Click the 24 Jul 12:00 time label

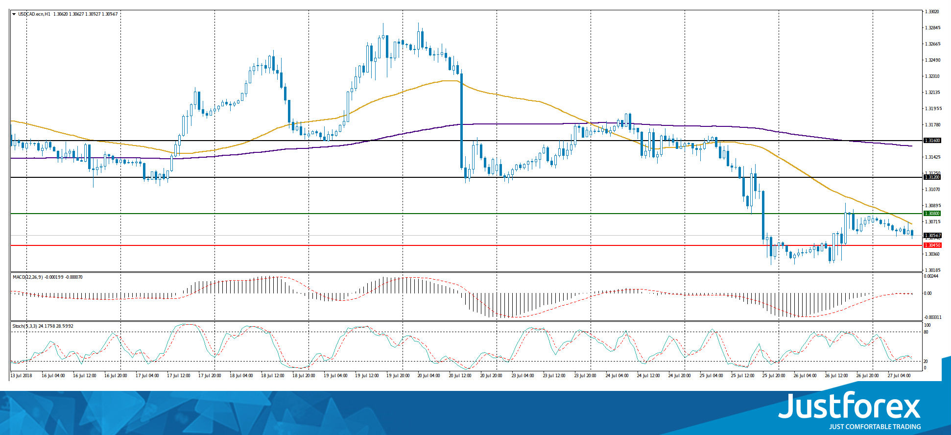tap(649, 376)
